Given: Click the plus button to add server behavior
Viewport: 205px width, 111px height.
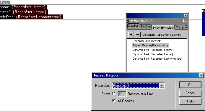Looking at the screenshot, I should (131, 35).
